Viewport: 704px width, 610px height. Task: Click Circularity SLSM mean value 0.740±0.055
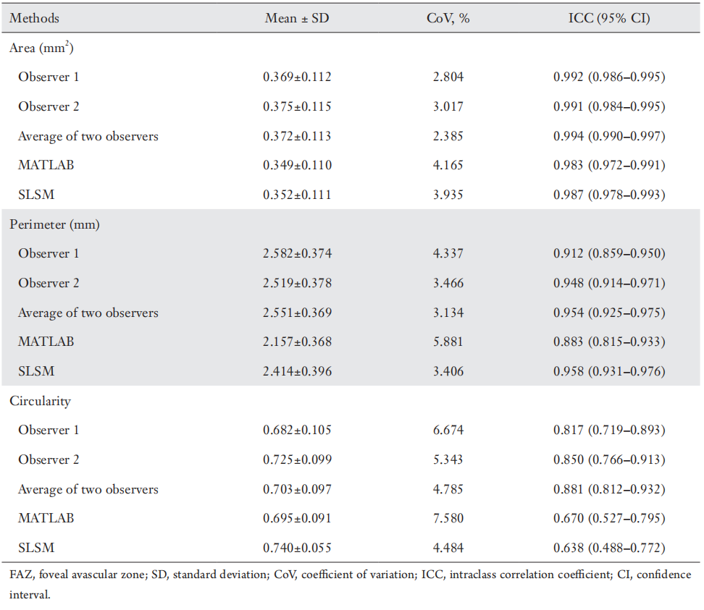pos(297,548)
